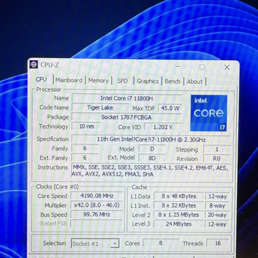Go to the Graphics tab
This screenshot has width=258, height=258.
[x=148, y=81]
